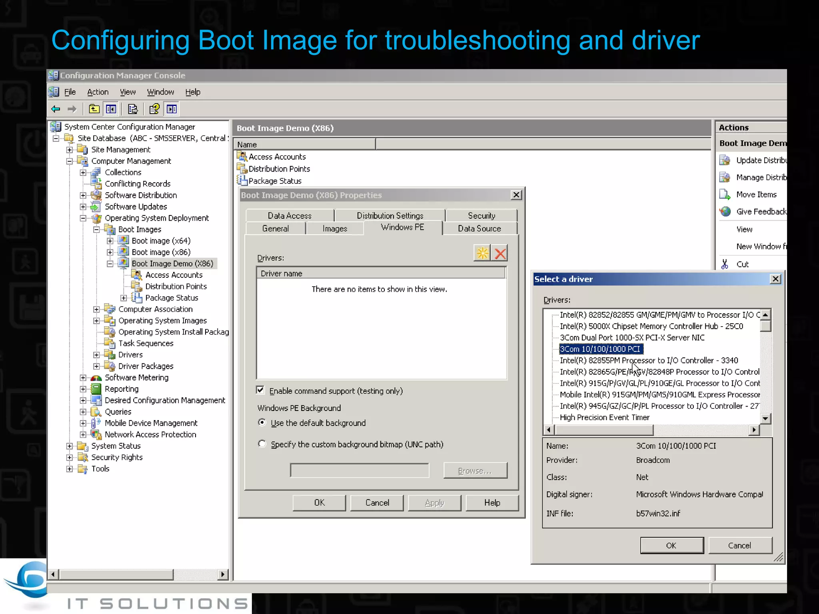Click the Apply button in Properties dialog
This screenshot has height=614, width=819.
tap(434, 502)
